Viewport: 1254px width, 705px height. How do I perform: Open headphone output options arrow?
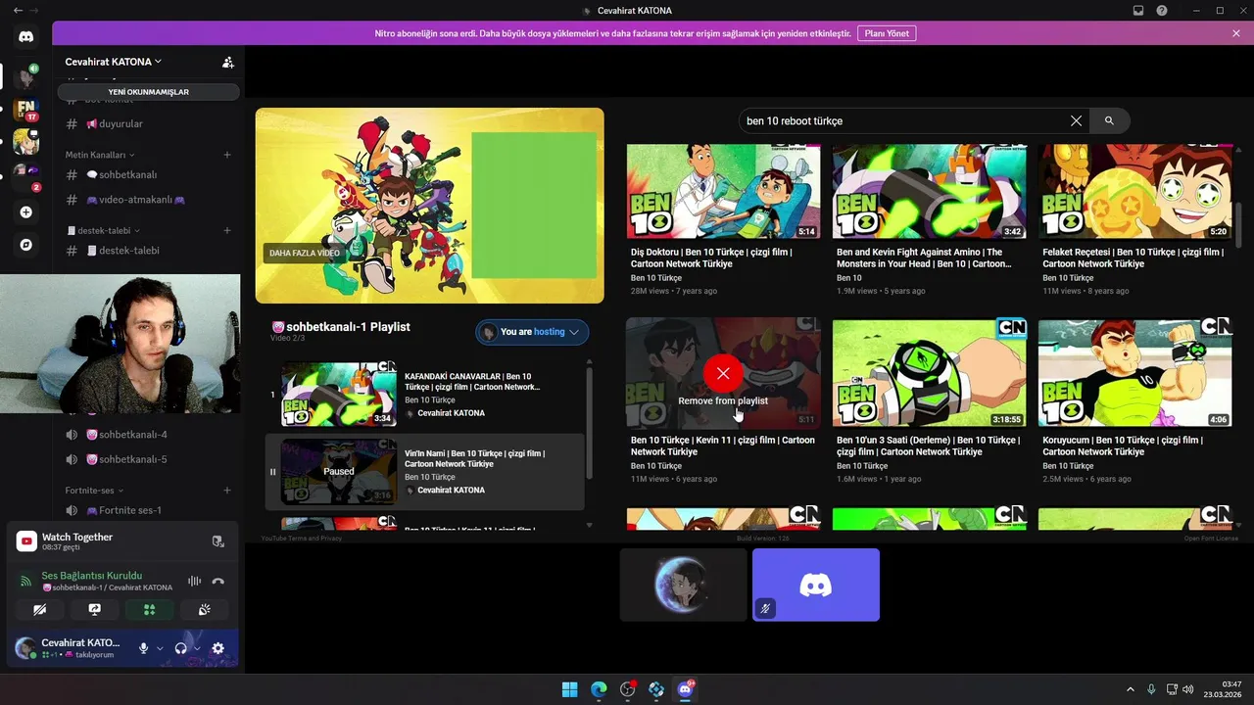coord(197,648)
